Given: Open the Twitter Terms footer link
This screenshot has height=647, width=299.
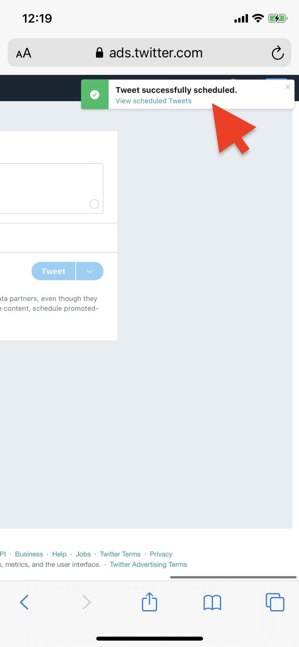Looking at the screenshot, I should pyautogui.click(x=120, y=554).
